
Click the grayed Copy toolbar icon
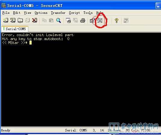pyautogui.click(x=44, y=20)
